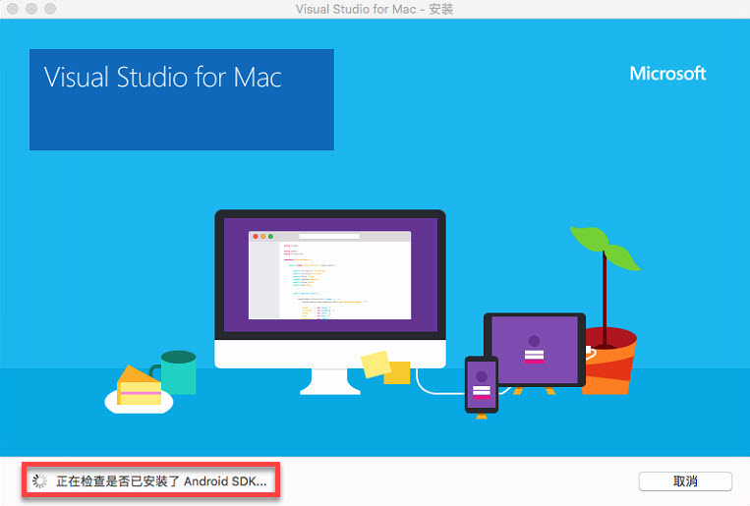Click the Visual Studio for Mac banner title
The height and width of the screenshot is (506, 750).
click(162, 78)
